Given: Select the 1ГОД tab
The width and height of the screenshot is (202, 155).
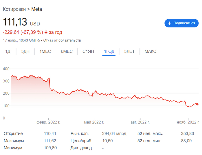Looking at the screenshot, I should pos(109,51).
